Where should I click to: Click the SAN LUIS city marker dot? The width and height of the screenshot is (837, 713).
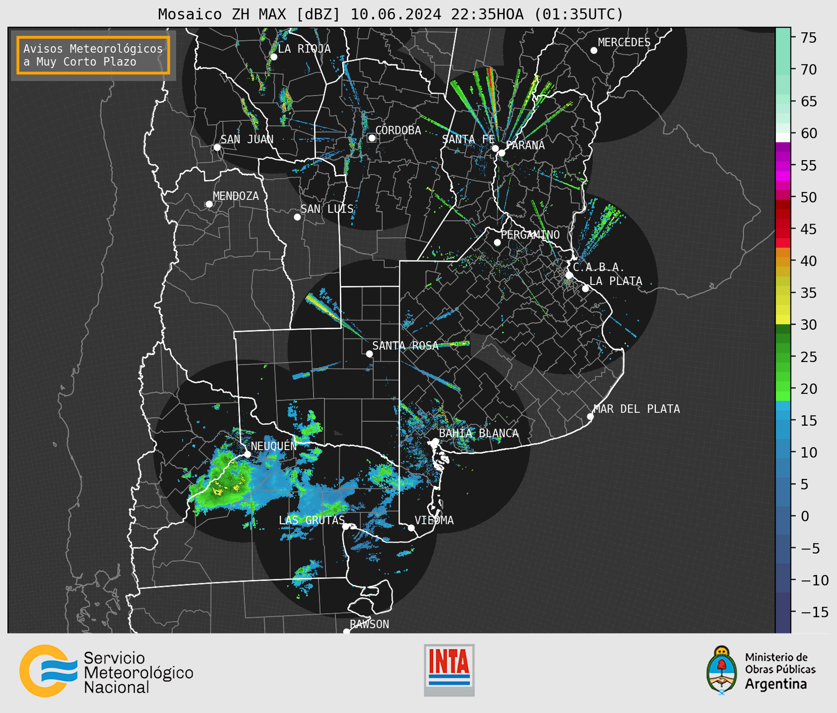[297, 217]
